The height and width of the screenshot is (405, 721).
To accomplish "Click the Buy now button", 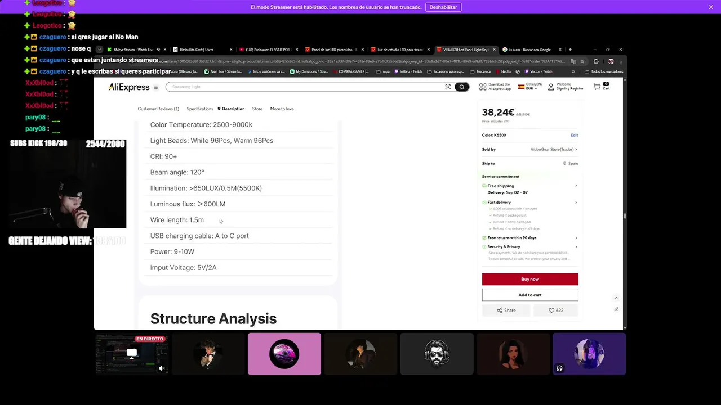I will tap(530, 280).
